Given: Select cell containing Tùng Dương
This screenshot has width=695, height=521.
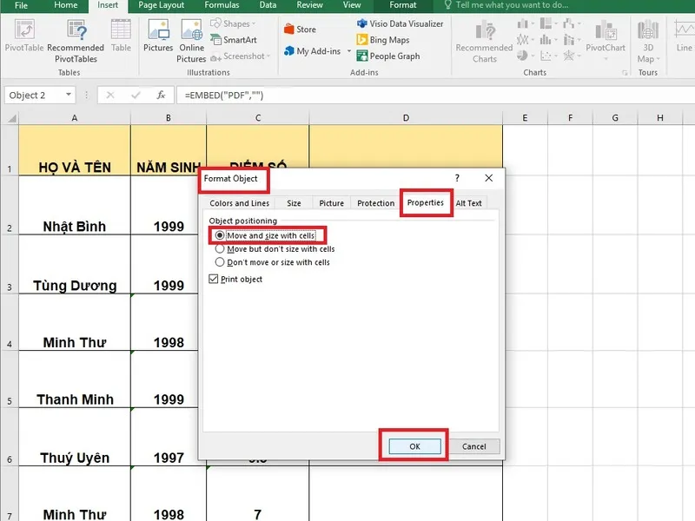Looking at the screenshot, I should coord(75,264).
